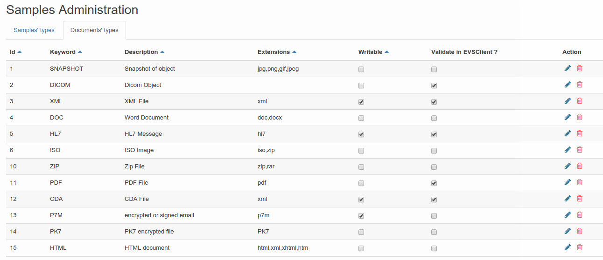This screenshot has width=603, height=260.
Task: Edit the XML File document type
Action: (x=568, y=101)
